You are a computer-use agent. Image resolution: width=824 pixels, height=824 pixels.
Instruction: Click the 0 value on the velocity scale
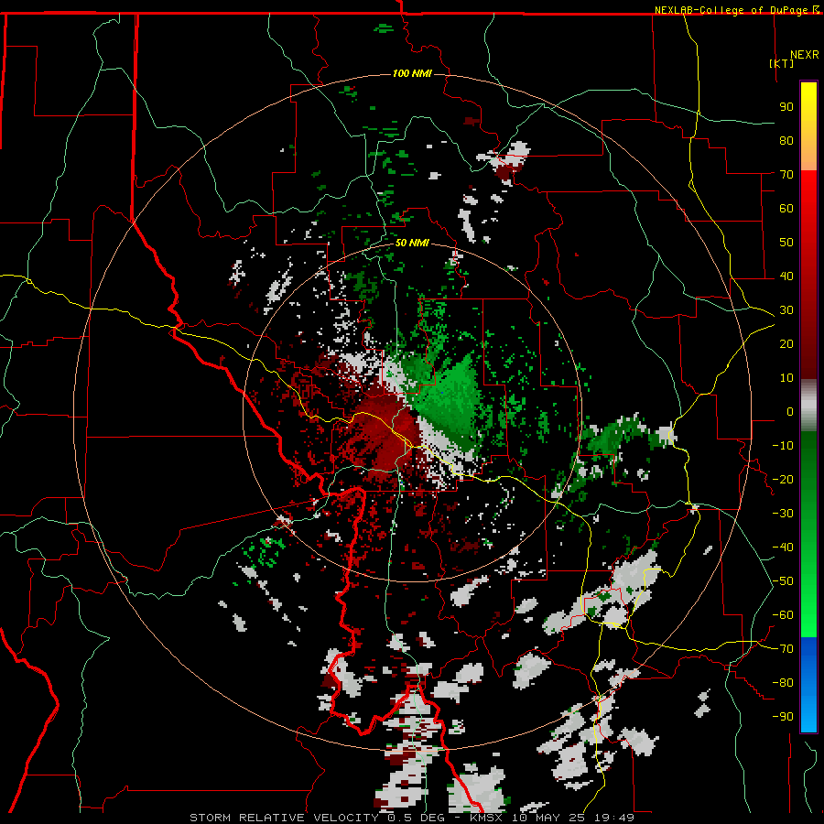click(x=790, y=412)
